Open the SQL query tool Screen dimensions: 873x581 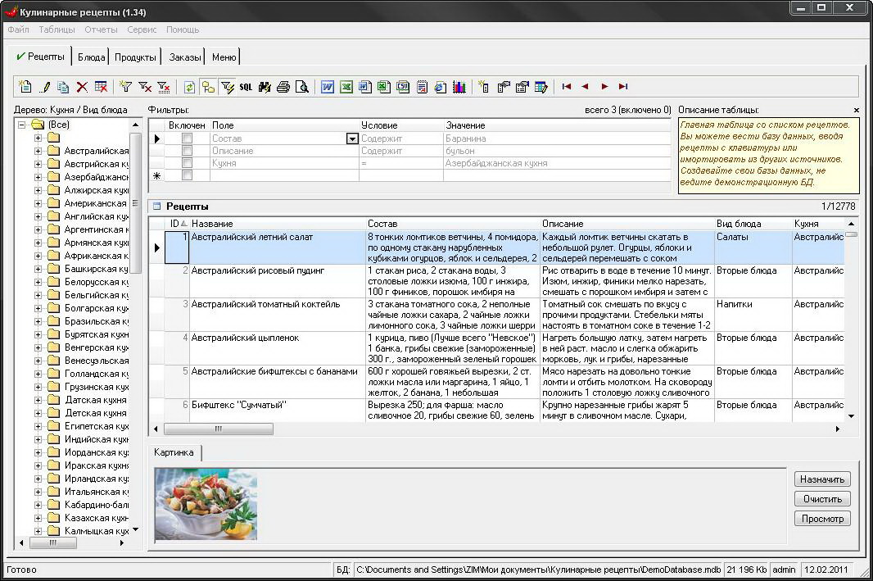246,87
